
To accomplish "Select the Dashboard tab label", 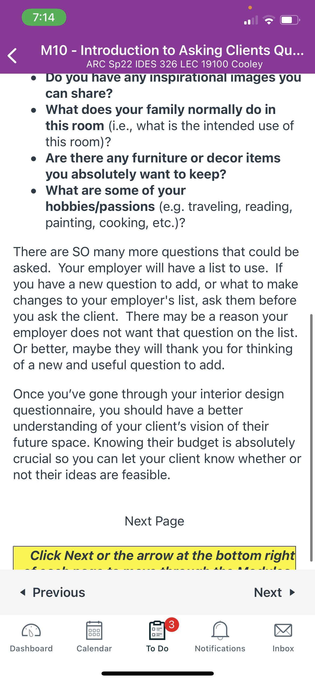I will coord(31,649).
